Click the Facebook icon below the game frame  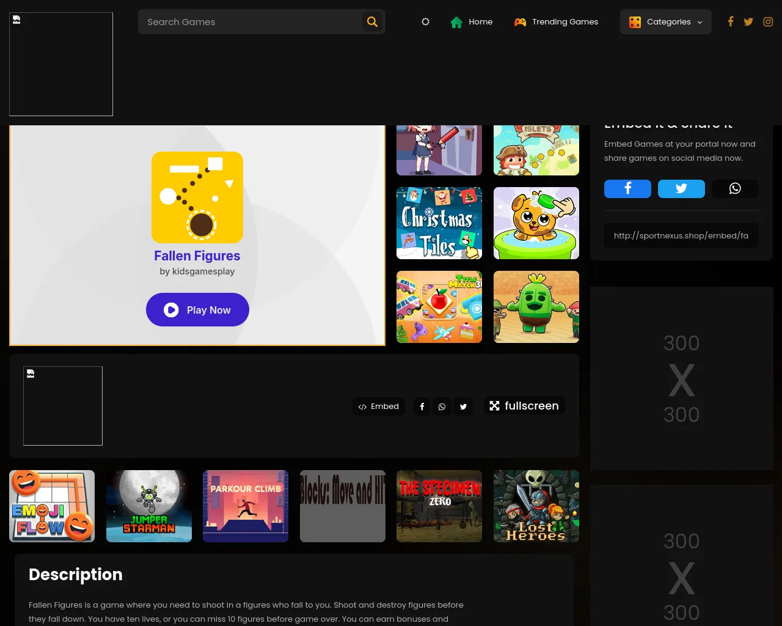point(422,407)
